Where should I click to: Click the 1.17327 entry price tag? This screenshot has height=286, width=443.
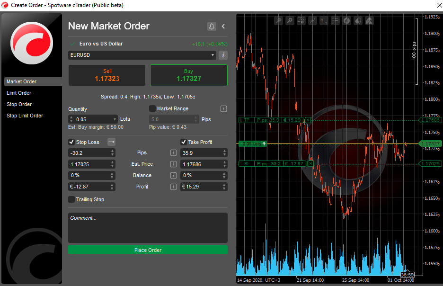[x=430, y=144]
